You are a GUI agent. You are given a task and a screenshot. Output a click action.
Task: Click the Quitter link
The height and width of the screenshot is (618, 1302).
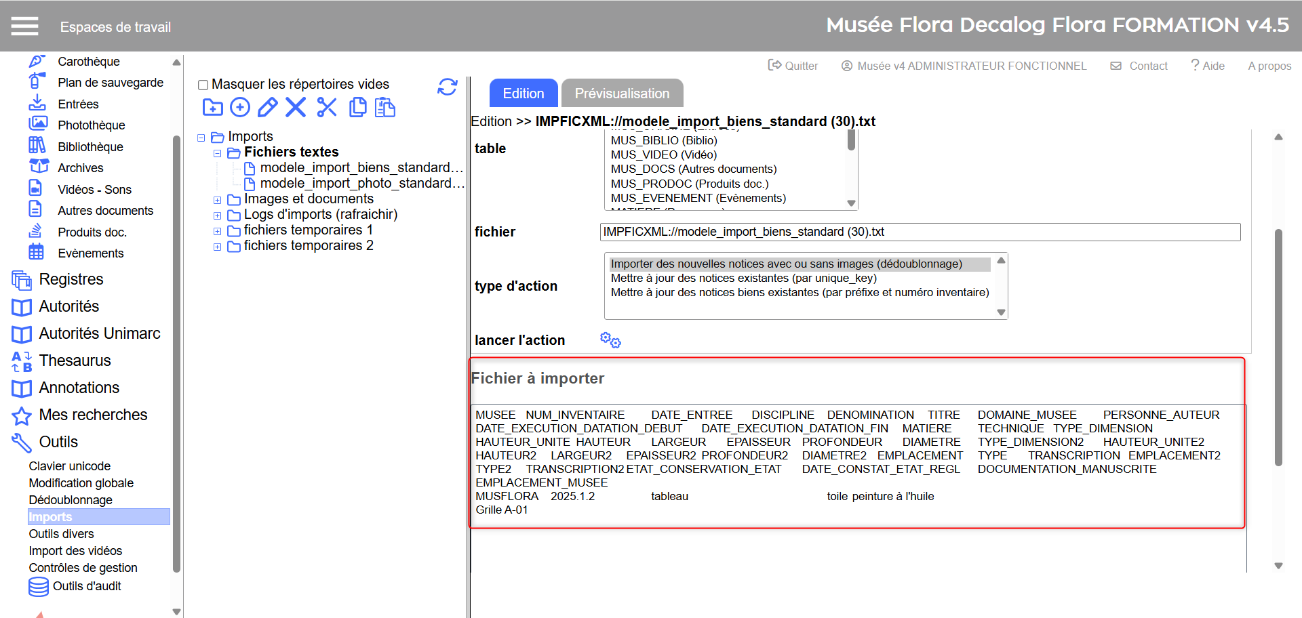(793, 66)
